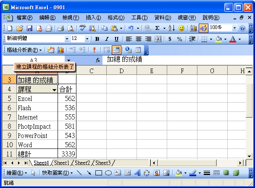255x188 pixels.
Task: Open the 快取圖案(U) AutoShapes button
Action: 58,173
